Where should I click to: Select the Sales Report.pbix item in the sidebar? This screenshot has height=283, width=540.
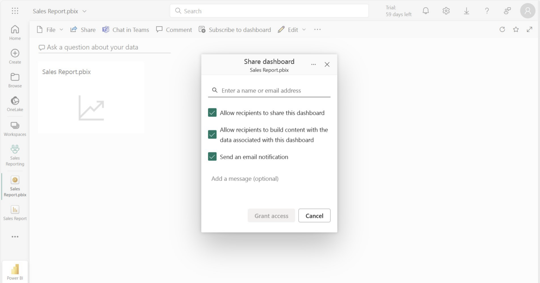click(x=14, y=186)
